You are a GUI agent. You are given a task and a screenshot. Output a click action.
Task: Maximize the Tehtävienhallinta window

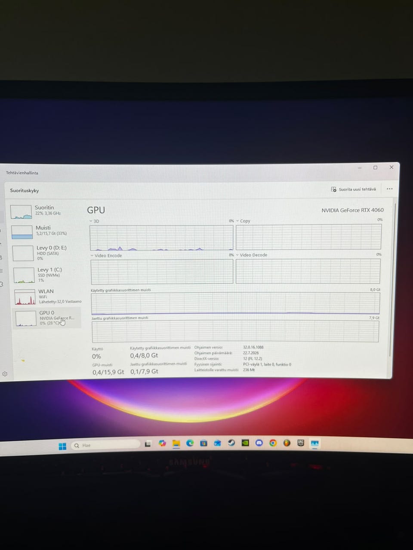[375, 168]
